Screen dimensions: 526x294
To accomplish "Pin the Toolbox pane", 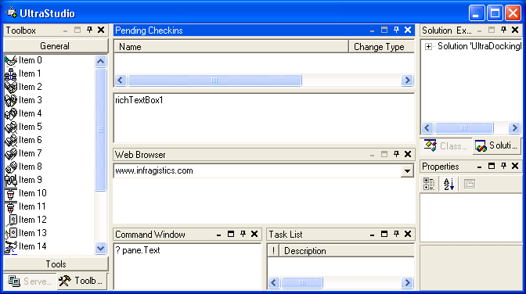I will pyautogui.click(x=89, y=30).
